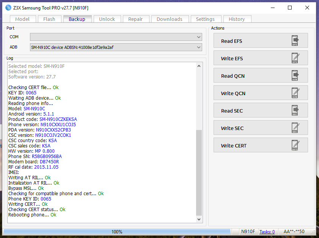Click Android version 5.1.1 in log
This screenshot has height=238, width=319.
click(49, 114)
